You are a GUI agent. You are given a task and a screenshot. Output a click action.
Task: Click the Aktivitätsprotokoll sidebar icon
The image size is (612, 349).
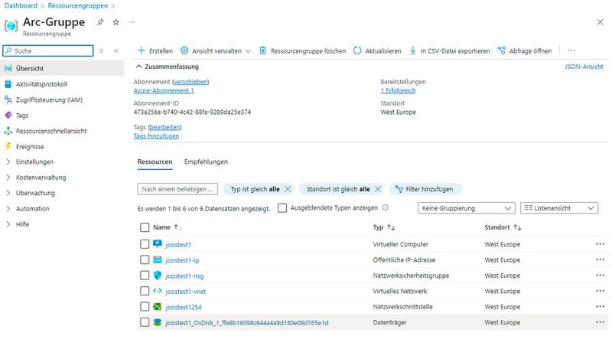[8, 84]
